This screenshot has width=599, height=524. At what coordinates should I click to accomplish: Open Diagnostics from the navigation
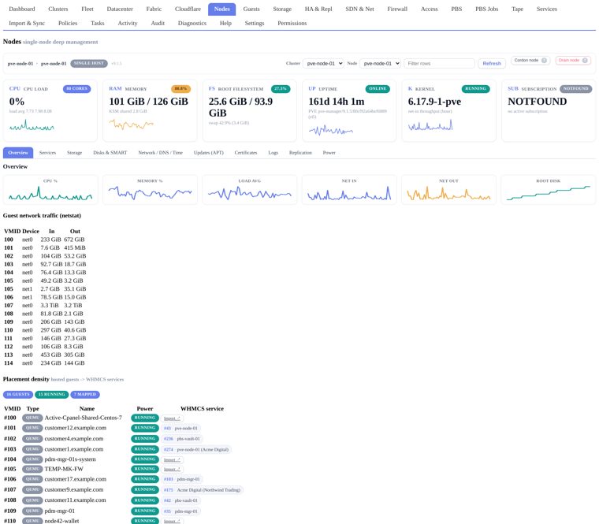point(192,23)
